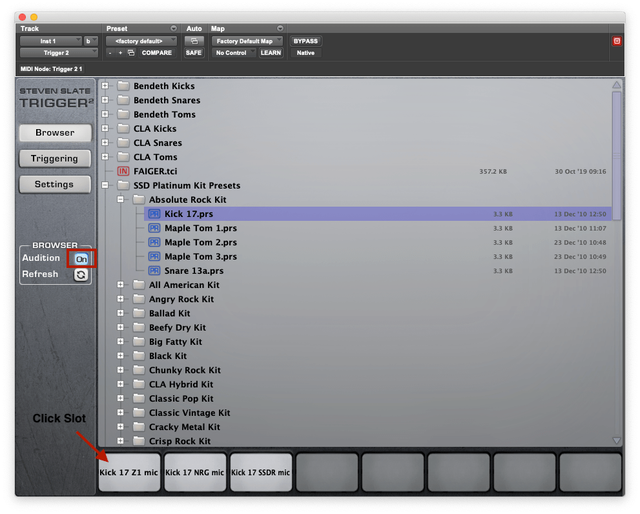Click the browser Refresh icon
This screenshot has height=514, width=640.
coord(81,274)
